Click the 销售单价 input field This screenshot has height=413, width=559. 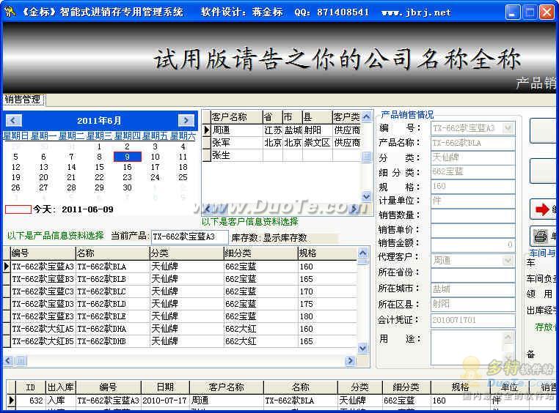pos(472,230)
